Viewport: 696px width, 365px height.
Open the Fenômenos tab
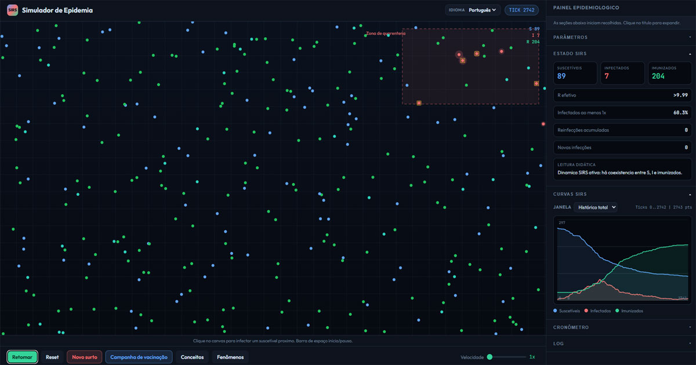(230, 357)
